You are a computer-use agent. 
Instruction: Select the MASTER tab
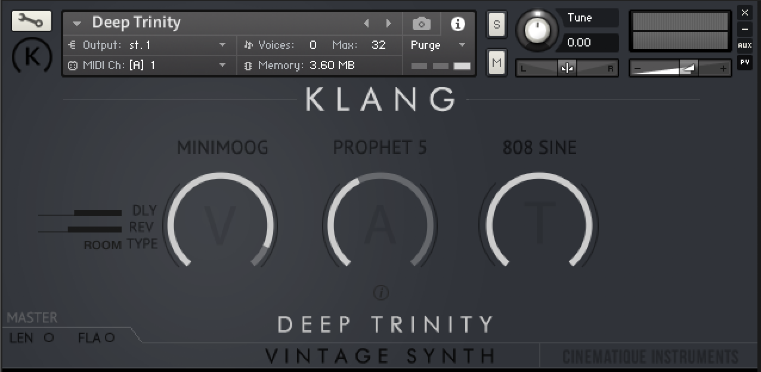tap(32, 318)
